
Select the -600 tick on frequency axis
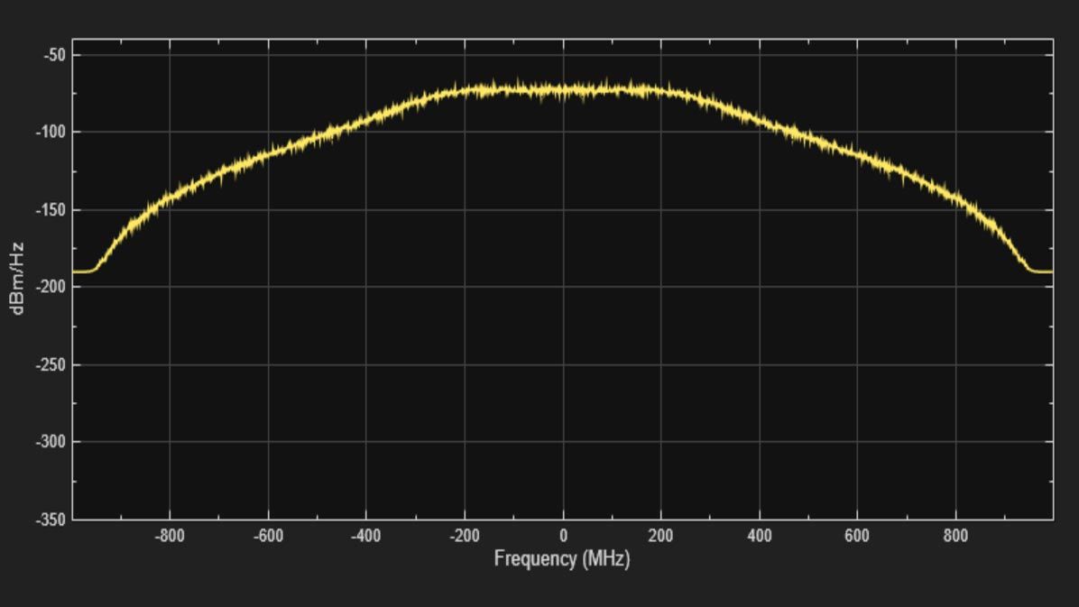pos(268,536)
